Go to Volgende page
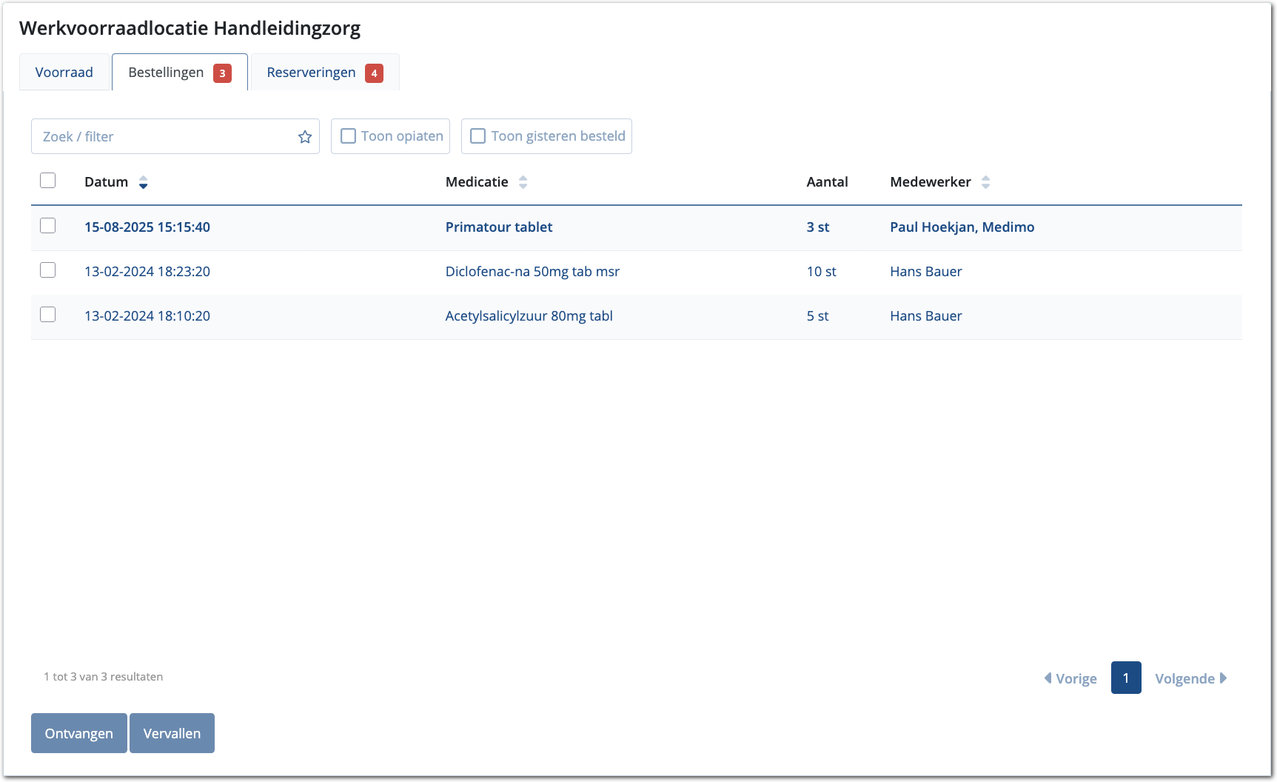This screenshot has width=1277, height=782. 1190,678
